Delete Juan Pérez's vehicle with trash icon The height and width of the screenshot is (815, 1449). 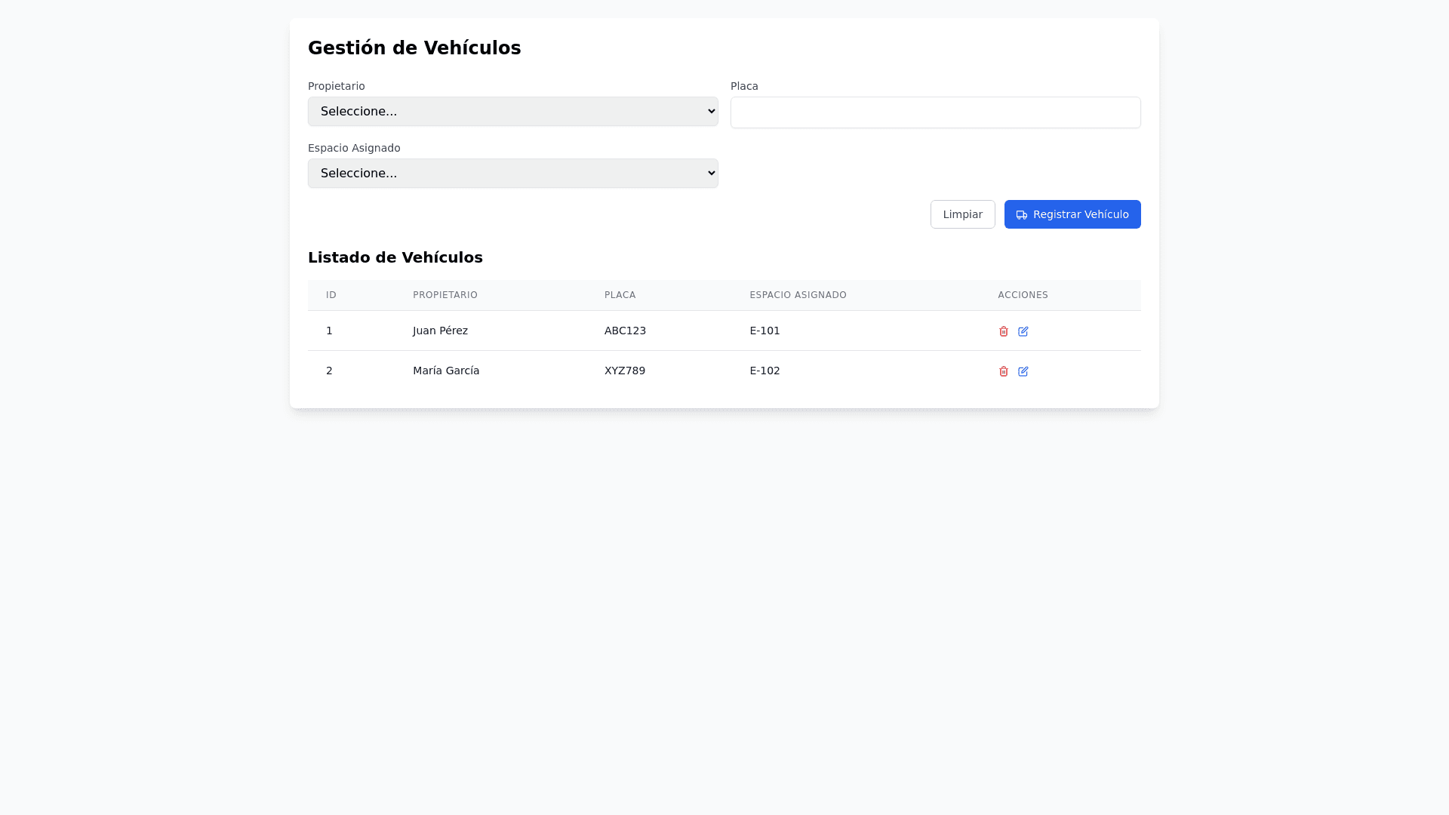point(1003,331)
